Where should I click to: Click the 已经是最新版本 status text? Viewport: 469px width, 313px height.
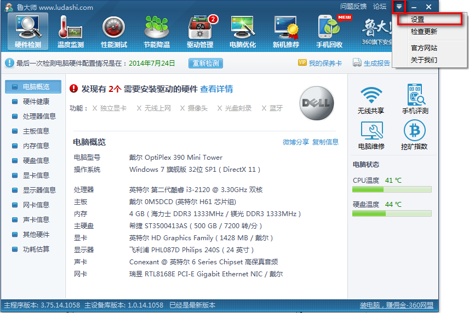[x=192, y=305]
